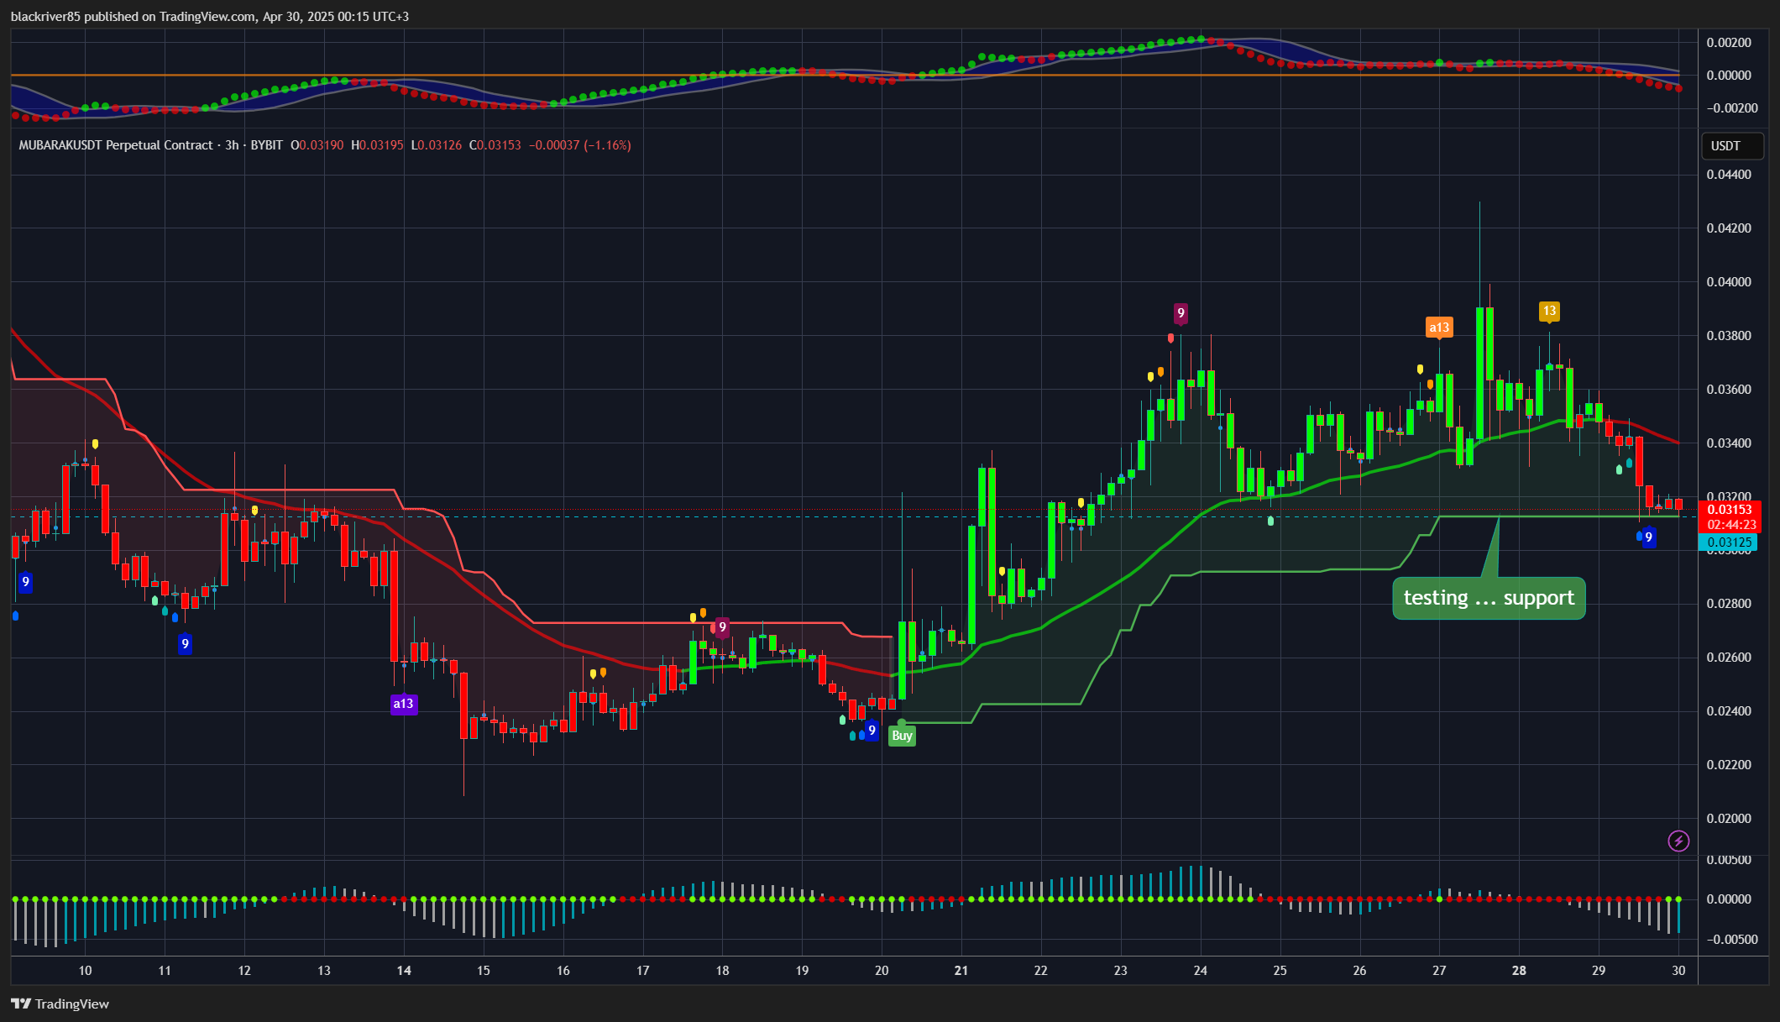Click the blue 9 marker beside the Buy label
Image resolution: width=1780 pixels, height=1022 pixels.
coord(872,730)
